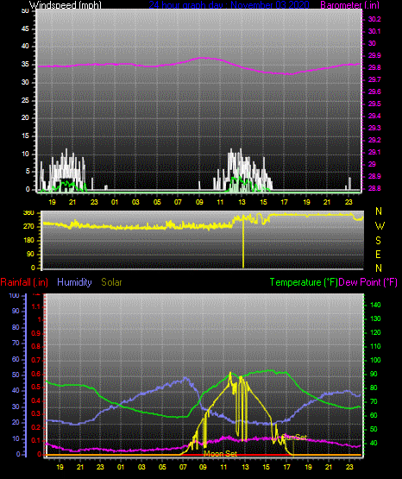Image resolution: width=402 pixels, height=479 pixels.
Task: Click the "0.4" rainfall axis value
Action: pos(36,400)
